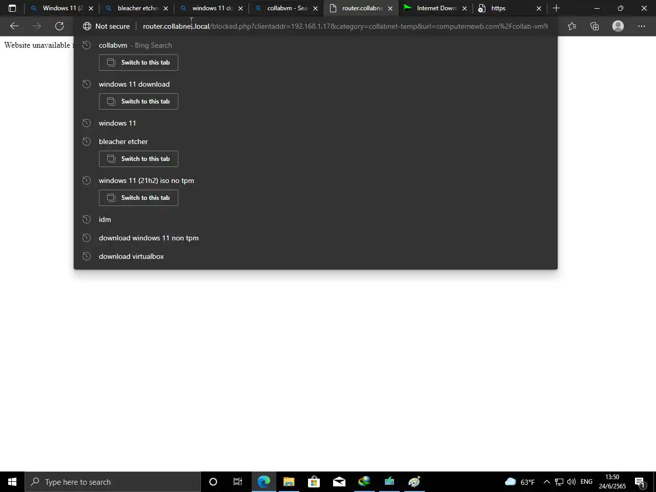This screenshot has height=492, width=656.
Task: Choose 'windows 11 (21h2) iso no tpm' suggestion
Action: tap(315, 180)
